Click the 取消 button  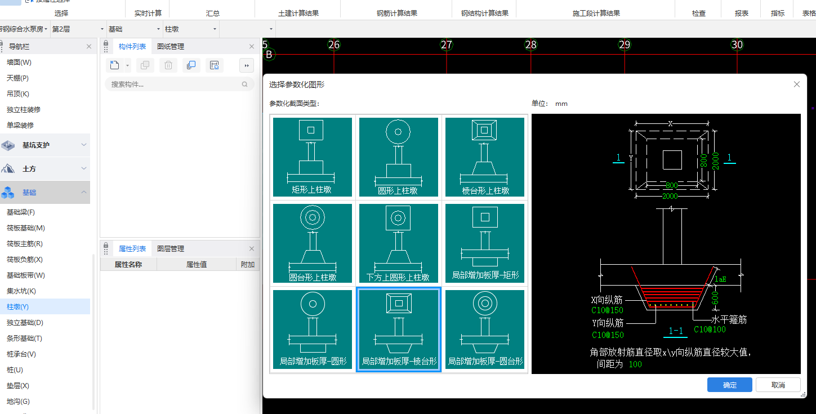[x=778, y=385]
